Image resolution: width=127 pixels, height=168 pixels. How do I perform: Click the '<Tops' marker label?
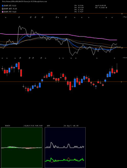[x=125, y=17]
